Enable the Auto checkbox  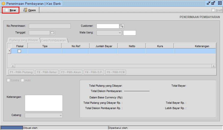[x=22, y=80]
